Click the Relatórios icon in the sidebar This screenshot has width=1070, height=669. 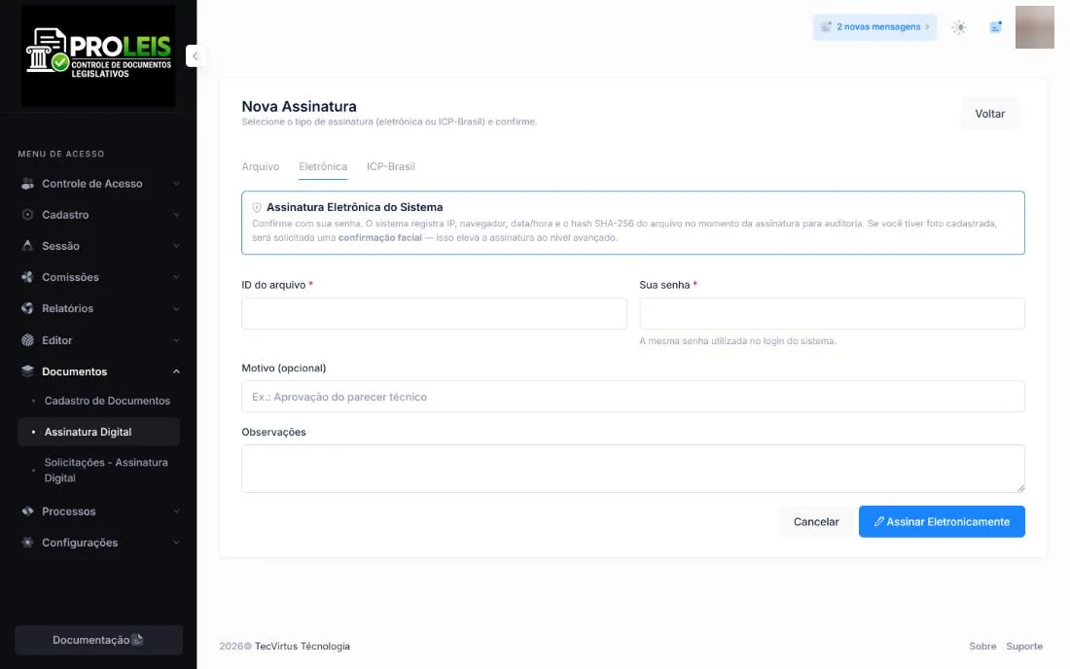tap(27, 308)
